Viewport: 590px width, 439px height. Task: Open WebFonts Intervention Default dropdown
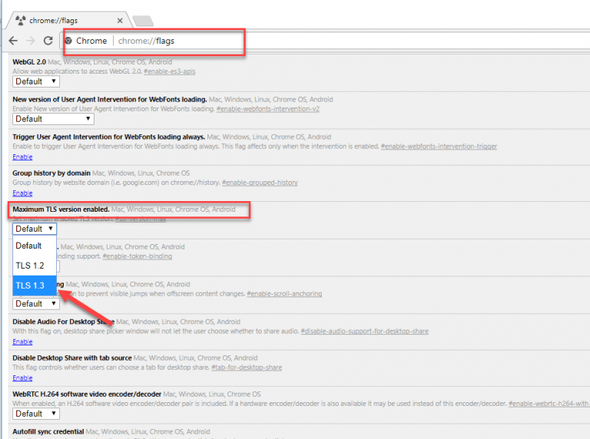pyautogui.click(x=53, y=119)
